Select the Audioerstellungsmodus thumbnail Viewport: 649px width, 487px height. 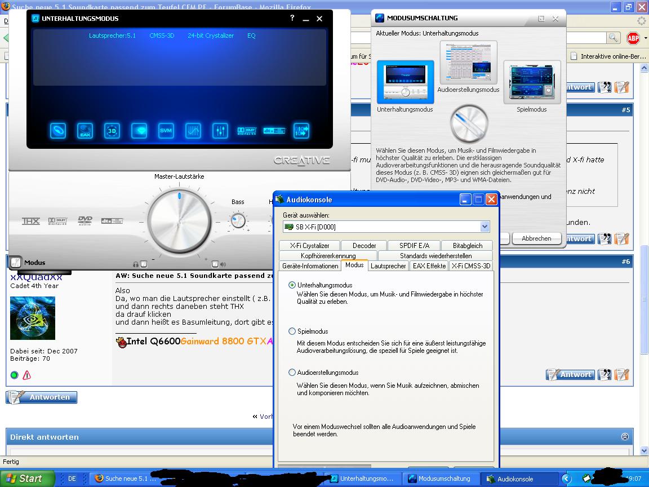pyautogui.click(x=469, y=63)
